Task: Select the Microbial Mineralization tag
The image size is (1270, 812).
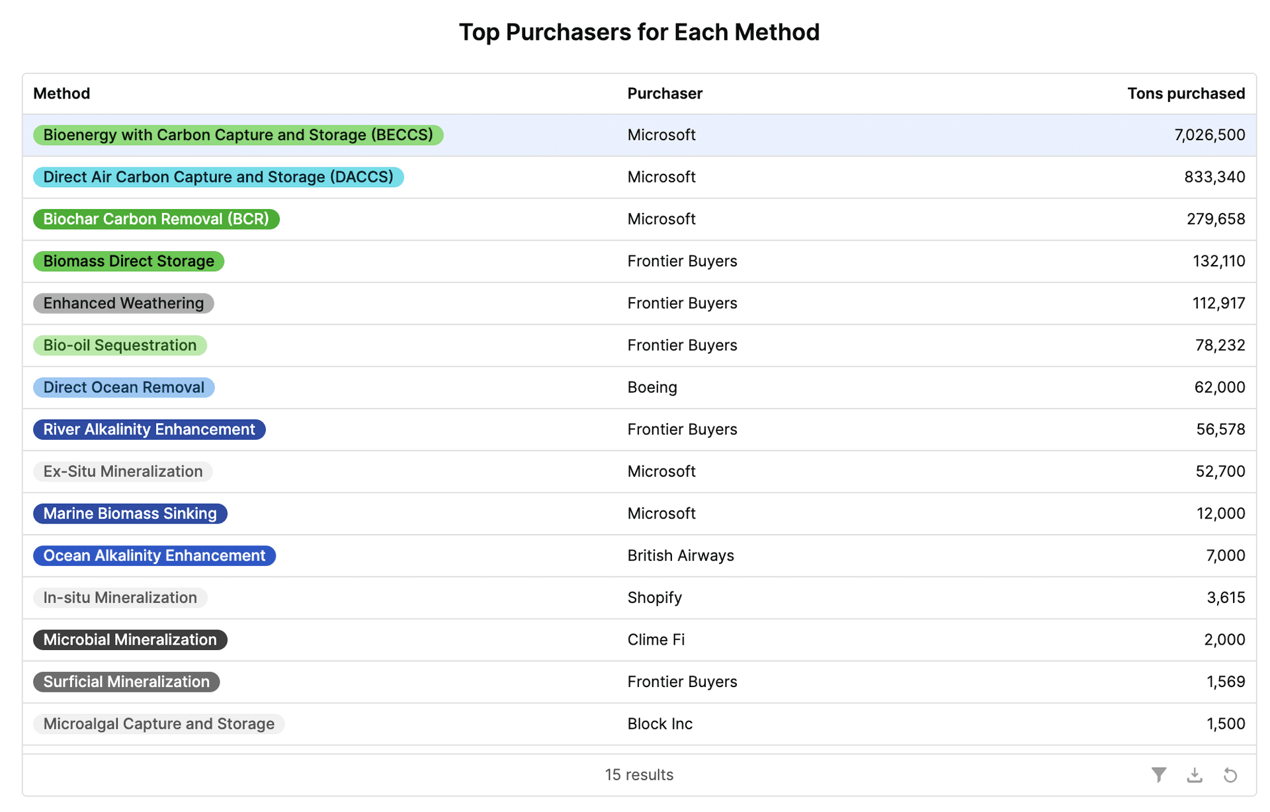Action: coord(130,639)
